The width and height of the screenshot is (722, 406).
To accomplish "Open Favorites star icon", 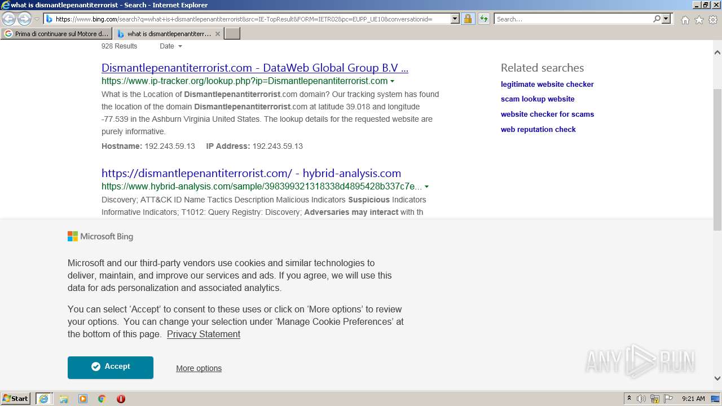I will point(699,20).
